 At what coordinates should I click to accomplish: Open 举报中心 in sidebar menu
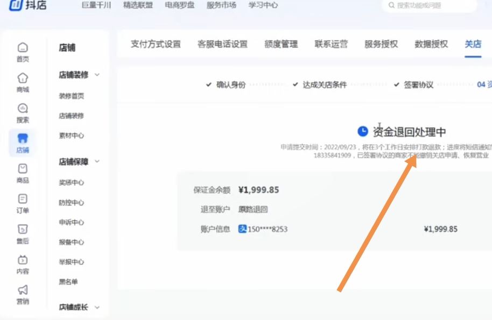click(71, 262)
